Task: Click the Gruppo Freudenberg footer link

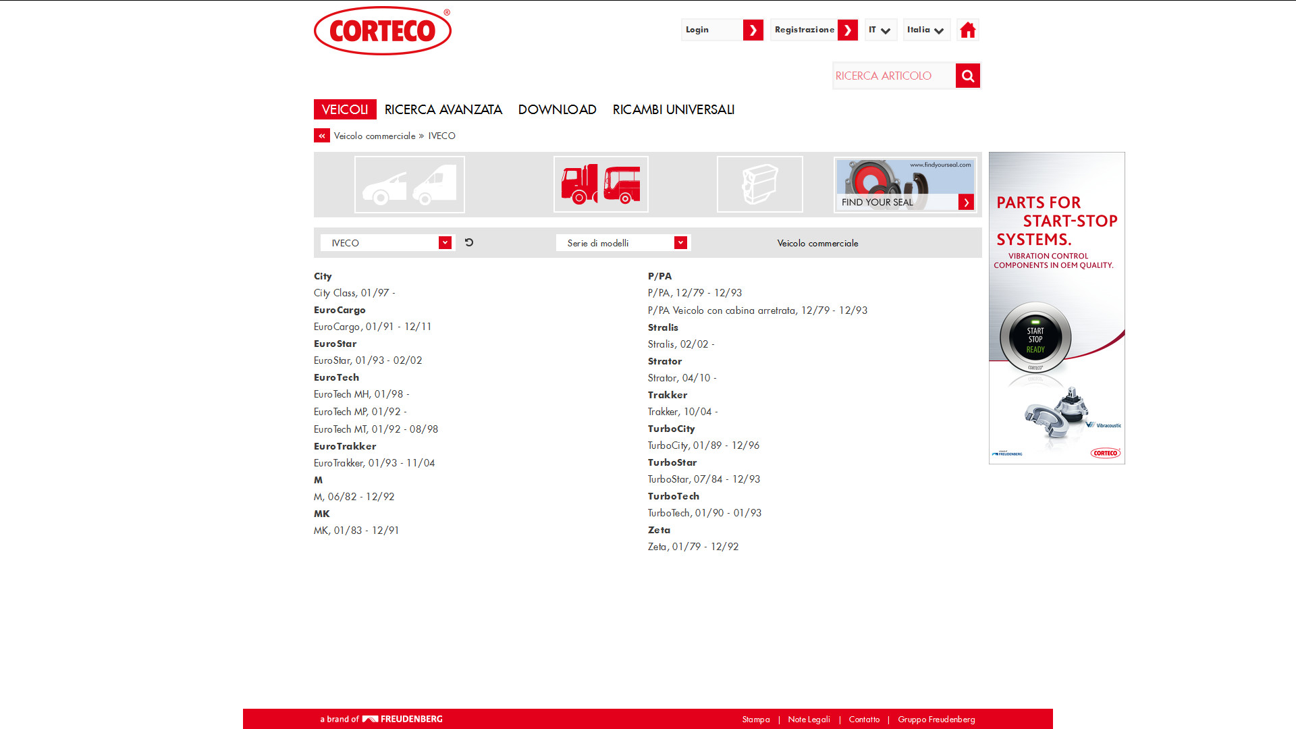Action: coord(936,720)
